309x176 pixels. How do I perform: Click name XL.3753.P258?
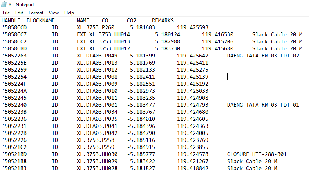(96, 140)
